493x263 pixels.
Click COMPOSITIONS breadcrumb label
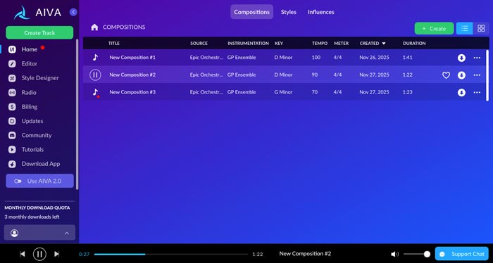(x=124, y=27)
